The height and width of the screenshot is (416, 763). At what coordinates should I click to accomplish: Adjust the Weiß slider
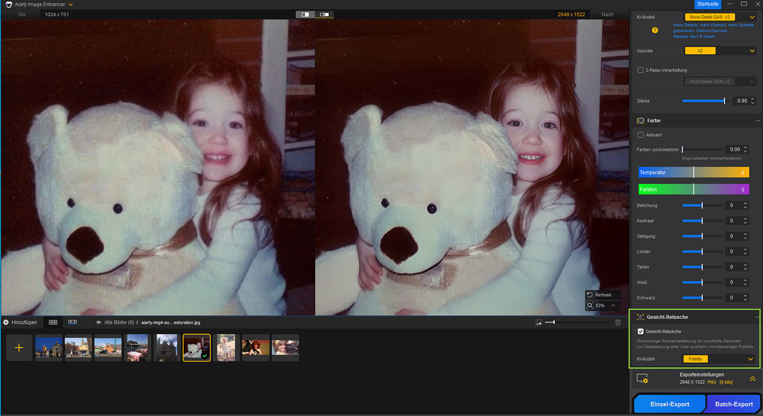pos(702,282)
